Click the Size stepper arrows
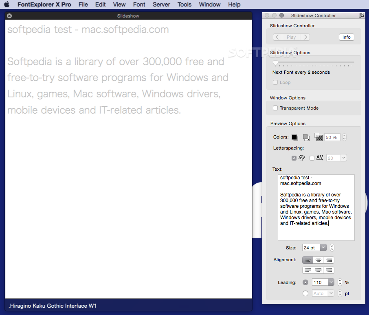 [x=332, y=248]
